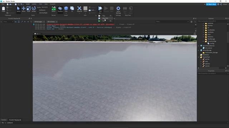
Task: Collapse the ServerScriptService node
Action: (x=199, y=46)
